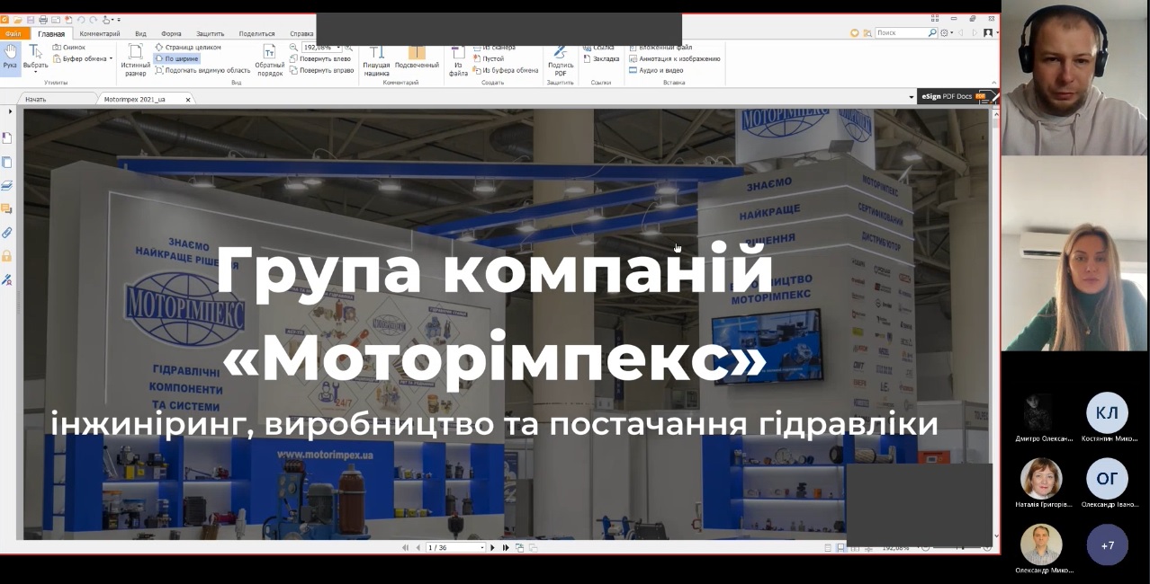Click the Снимок snapshot tool

(69, 47)
